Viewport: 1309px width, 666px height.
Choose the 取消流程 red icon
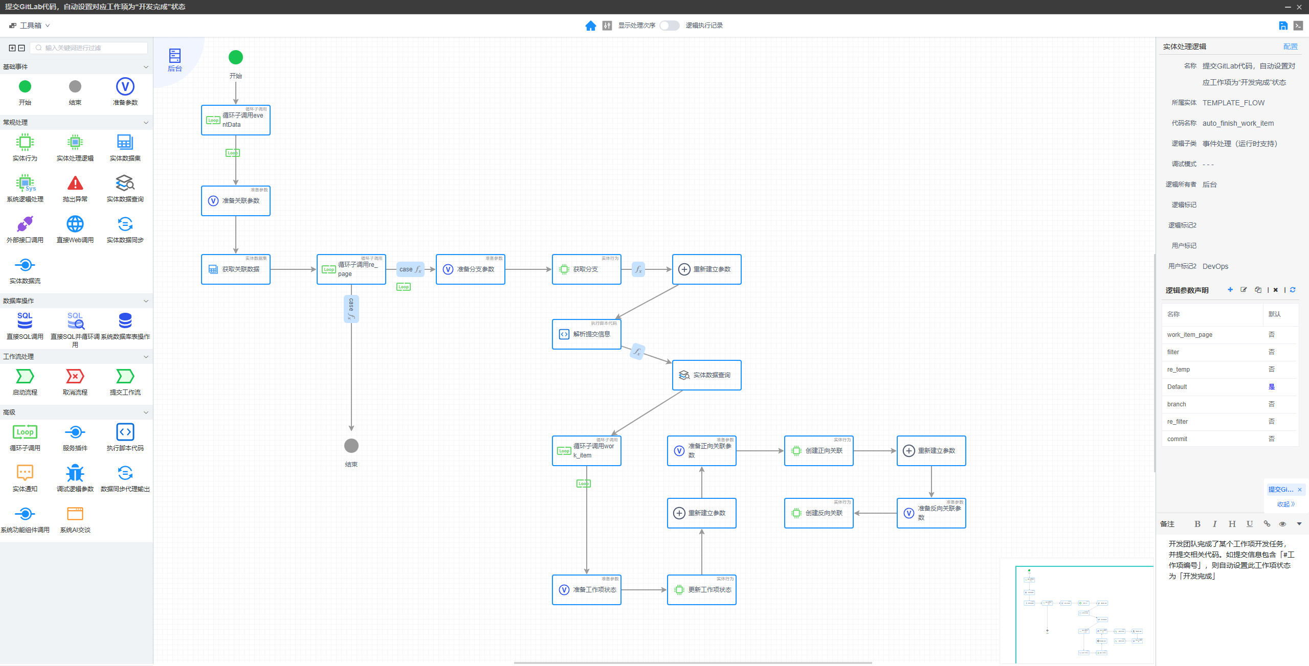(75, 377)
